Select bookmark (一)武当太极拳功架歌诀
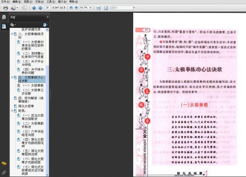This screenshot has width=246, height=177. 33,117
